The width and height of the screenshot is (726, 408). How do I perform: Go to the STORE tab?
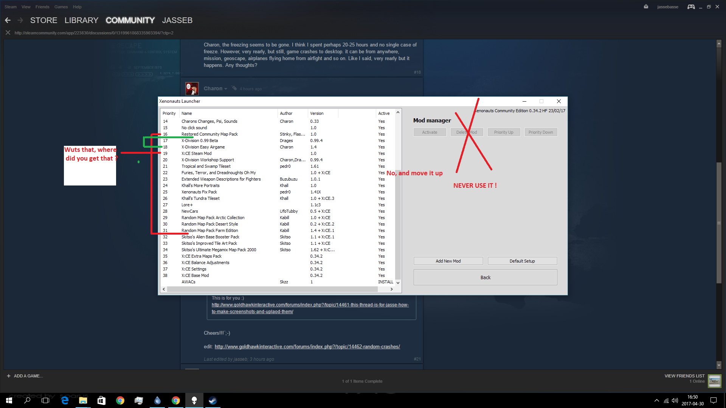pyautogui.click(x=44, y=20)
